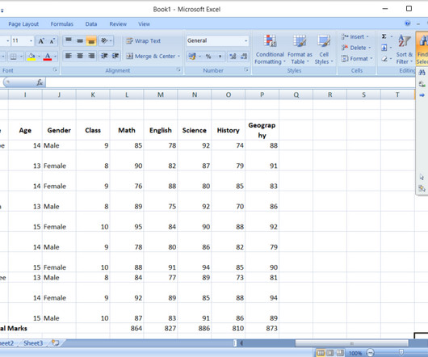Click the zoom slider handle
This screenshot has height=357, width=428.
pyautogui.click(x=401, y=352)
